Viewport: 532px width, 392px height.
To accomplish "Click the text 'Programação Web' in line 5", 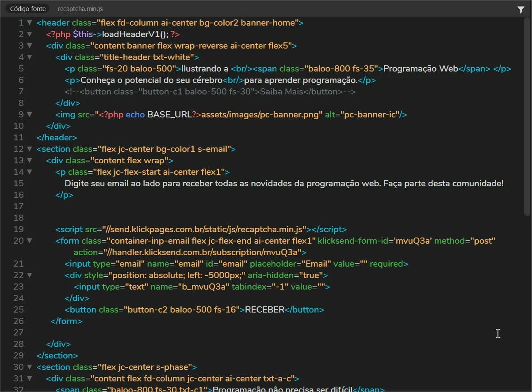I will [420, 68].
